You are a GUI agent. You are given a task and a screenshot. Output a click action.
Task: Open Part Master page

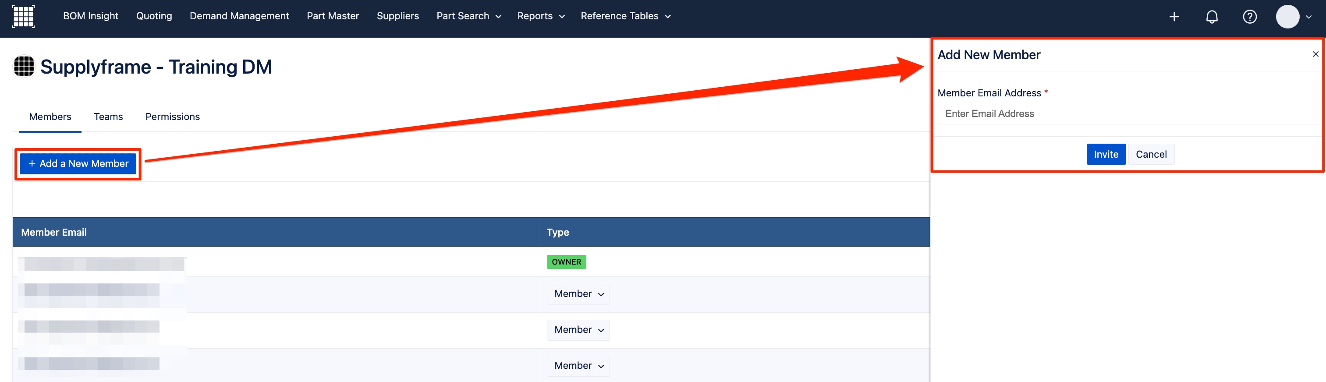(x=333, y=16)
